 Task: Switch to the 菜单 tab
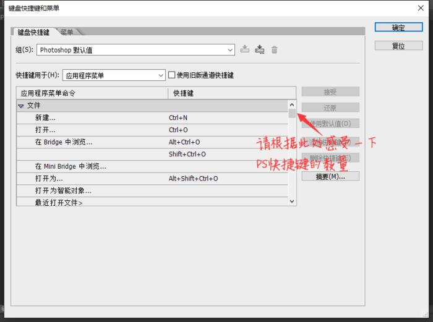tap(67, 32)
